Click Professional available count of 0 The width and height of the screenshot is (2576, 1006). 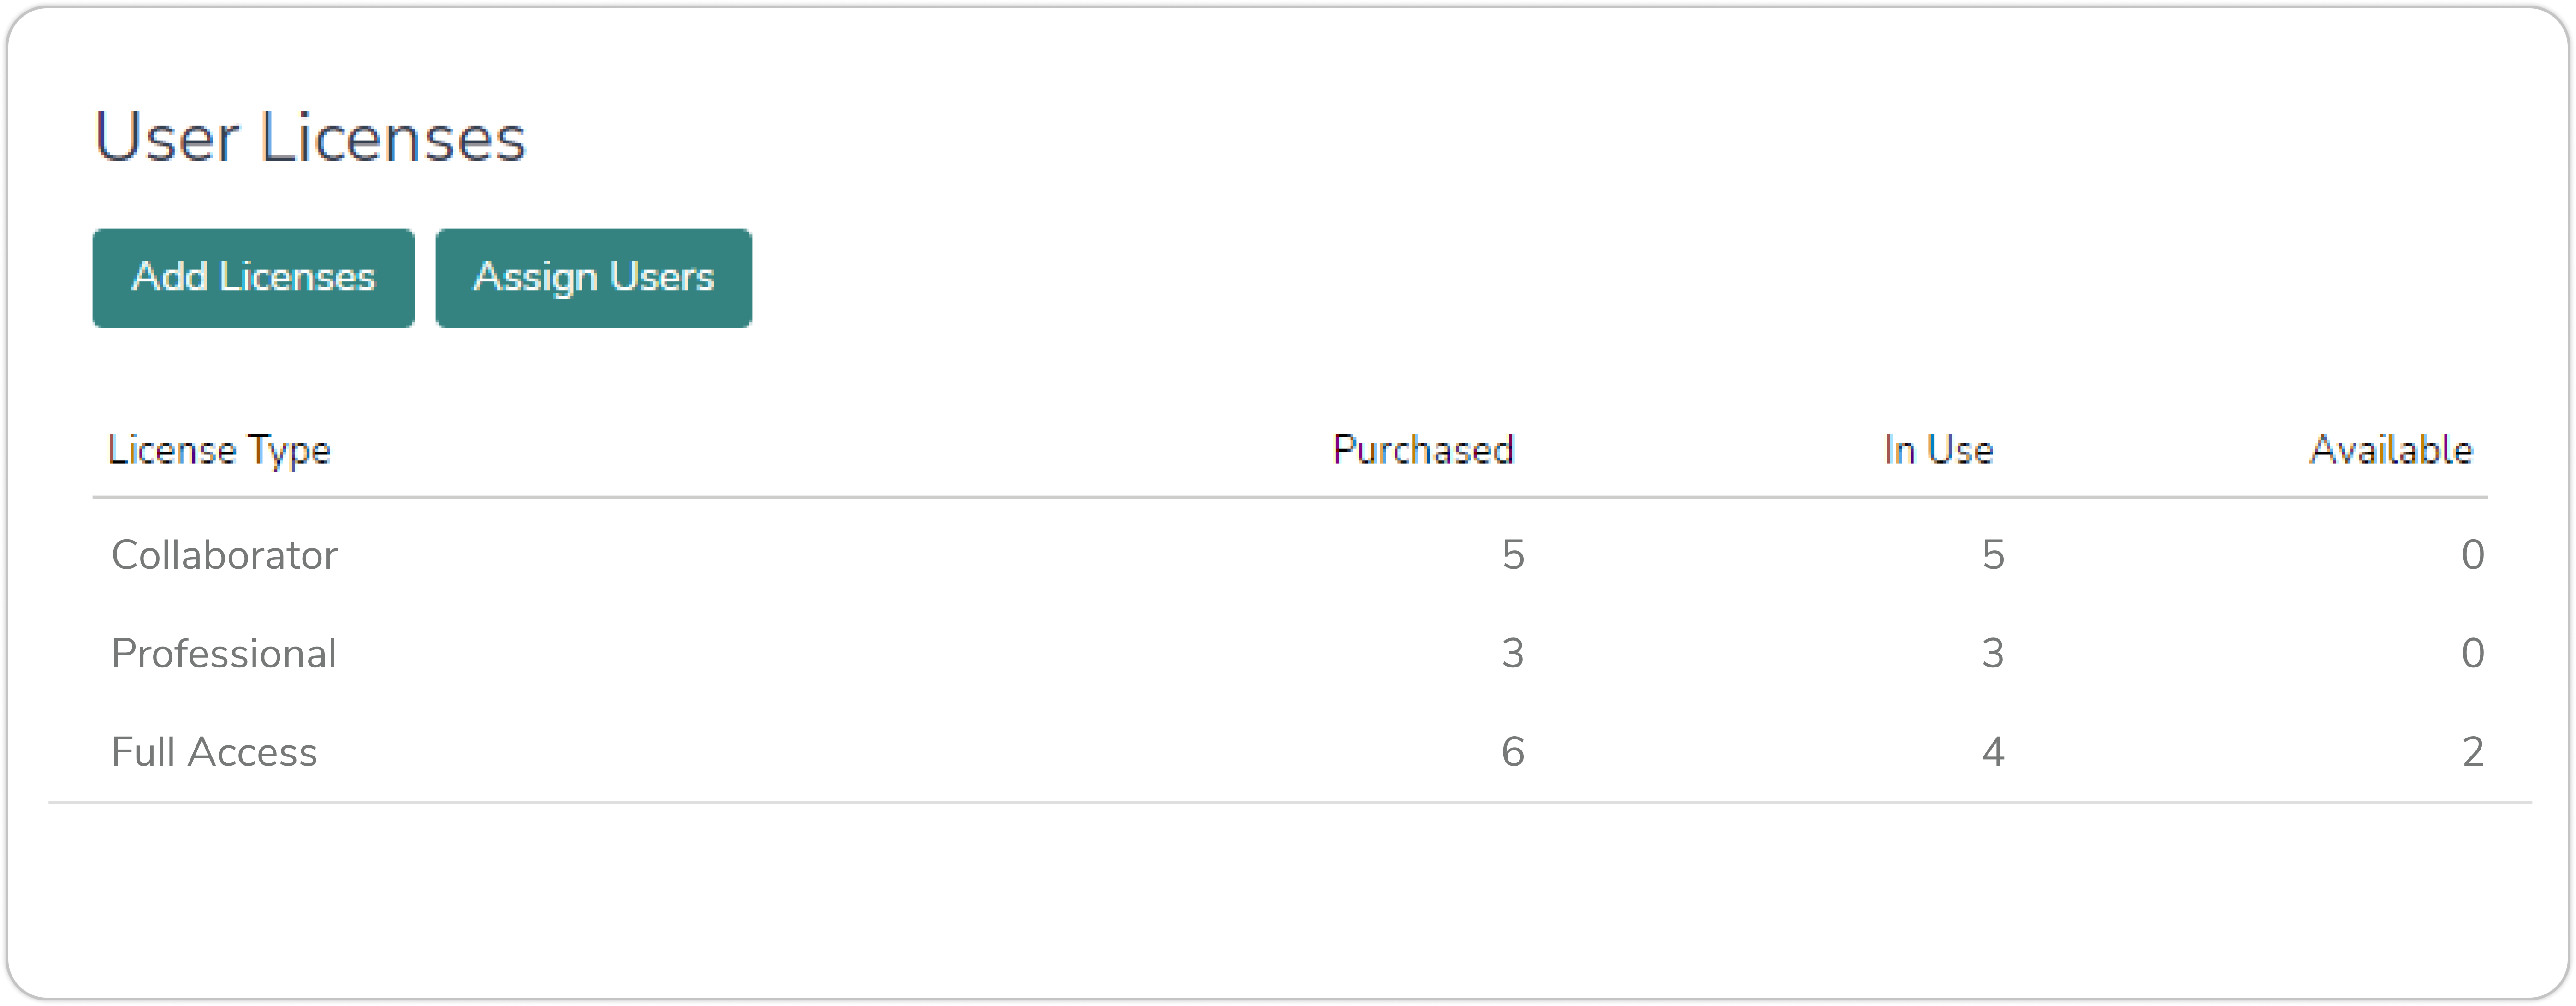(x=2473, y=653)
